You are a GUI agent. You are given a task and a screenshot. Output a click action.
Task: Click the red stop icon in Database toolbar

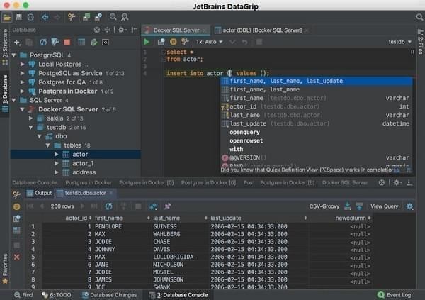point(67,43)
